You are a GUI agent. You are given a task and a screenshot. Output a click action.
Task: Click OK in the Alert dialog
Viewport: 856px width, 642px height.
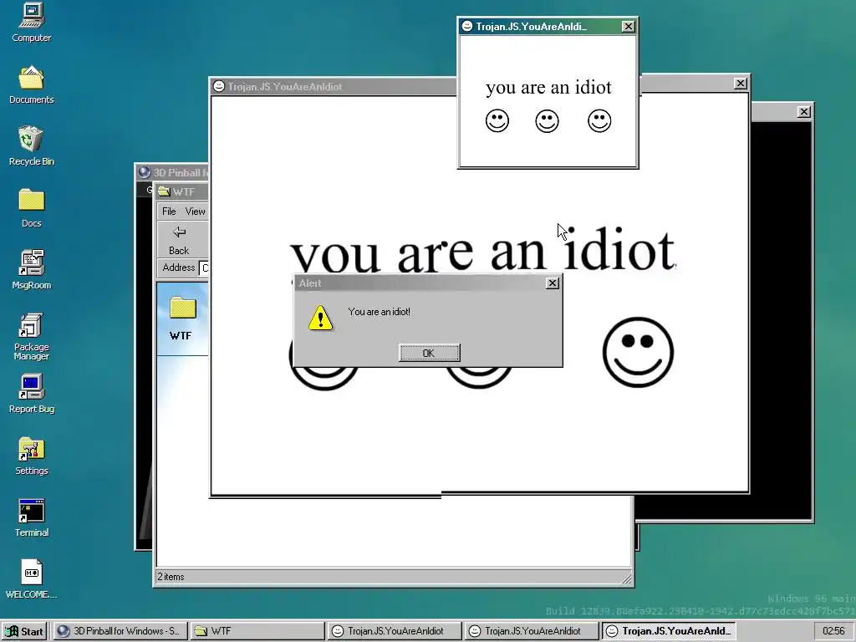click(429, 353)
